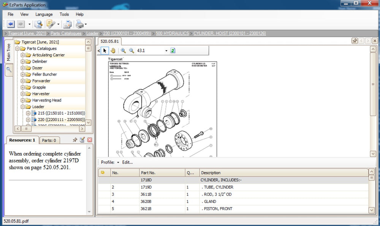
Task: Expand the Feller Buncher folder
Action: click(23, 74)
